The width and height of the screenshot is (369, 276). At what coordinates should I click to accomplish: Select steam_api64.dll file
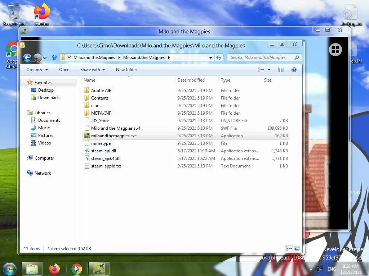click(106, 158)
